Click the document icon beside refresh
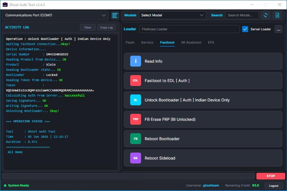The image size is (287, 191). [x=277, y=15]
